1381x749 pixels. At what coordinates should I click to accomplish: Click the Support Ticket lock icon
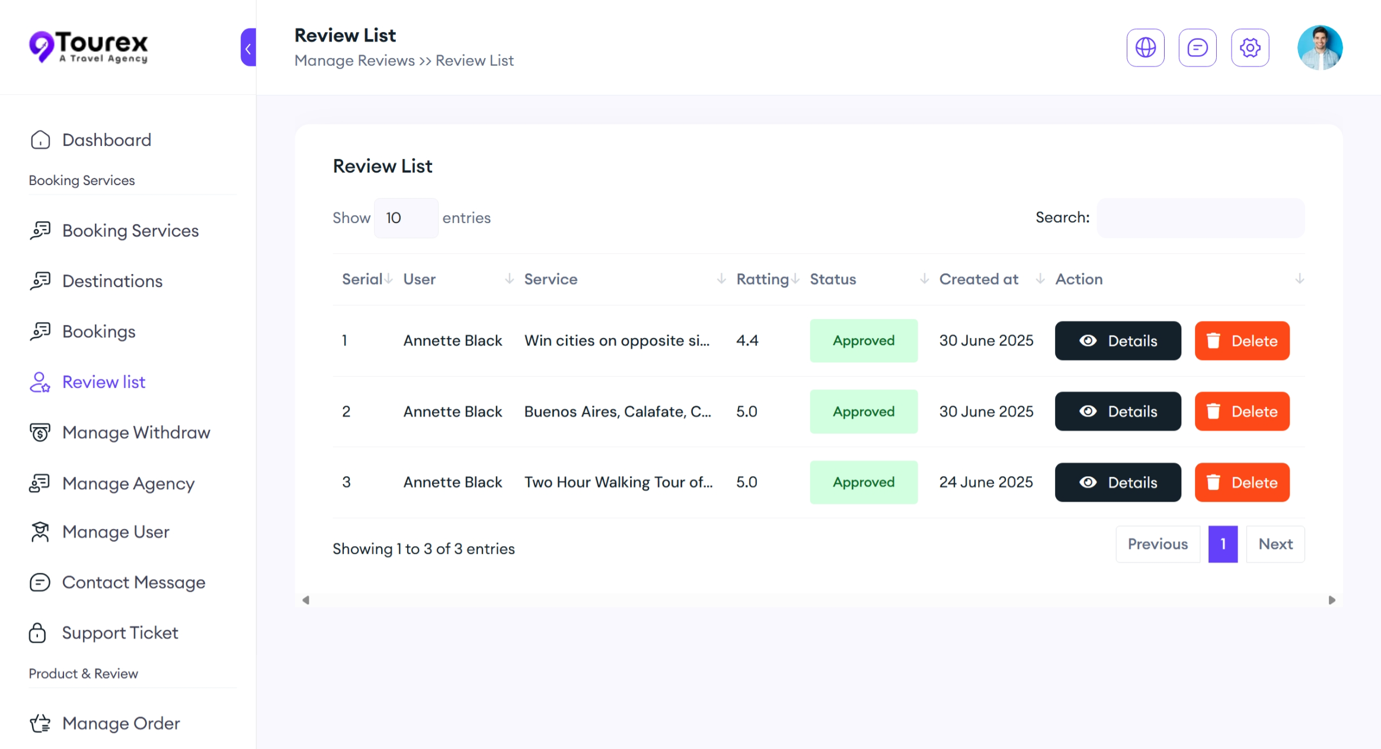click(38, 633)
